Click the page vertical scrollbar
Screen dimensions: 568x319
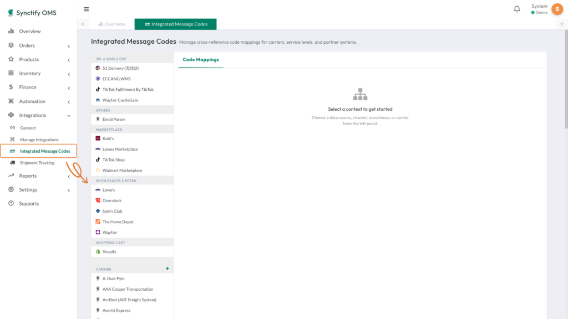tap(566, 80)
